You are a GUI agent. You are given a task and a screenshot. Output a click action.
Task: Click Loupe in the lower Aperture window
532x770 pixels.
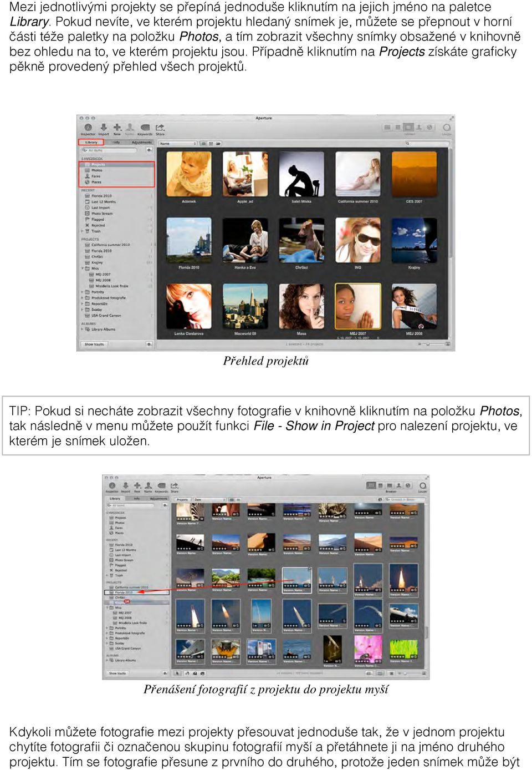(423, 486)
